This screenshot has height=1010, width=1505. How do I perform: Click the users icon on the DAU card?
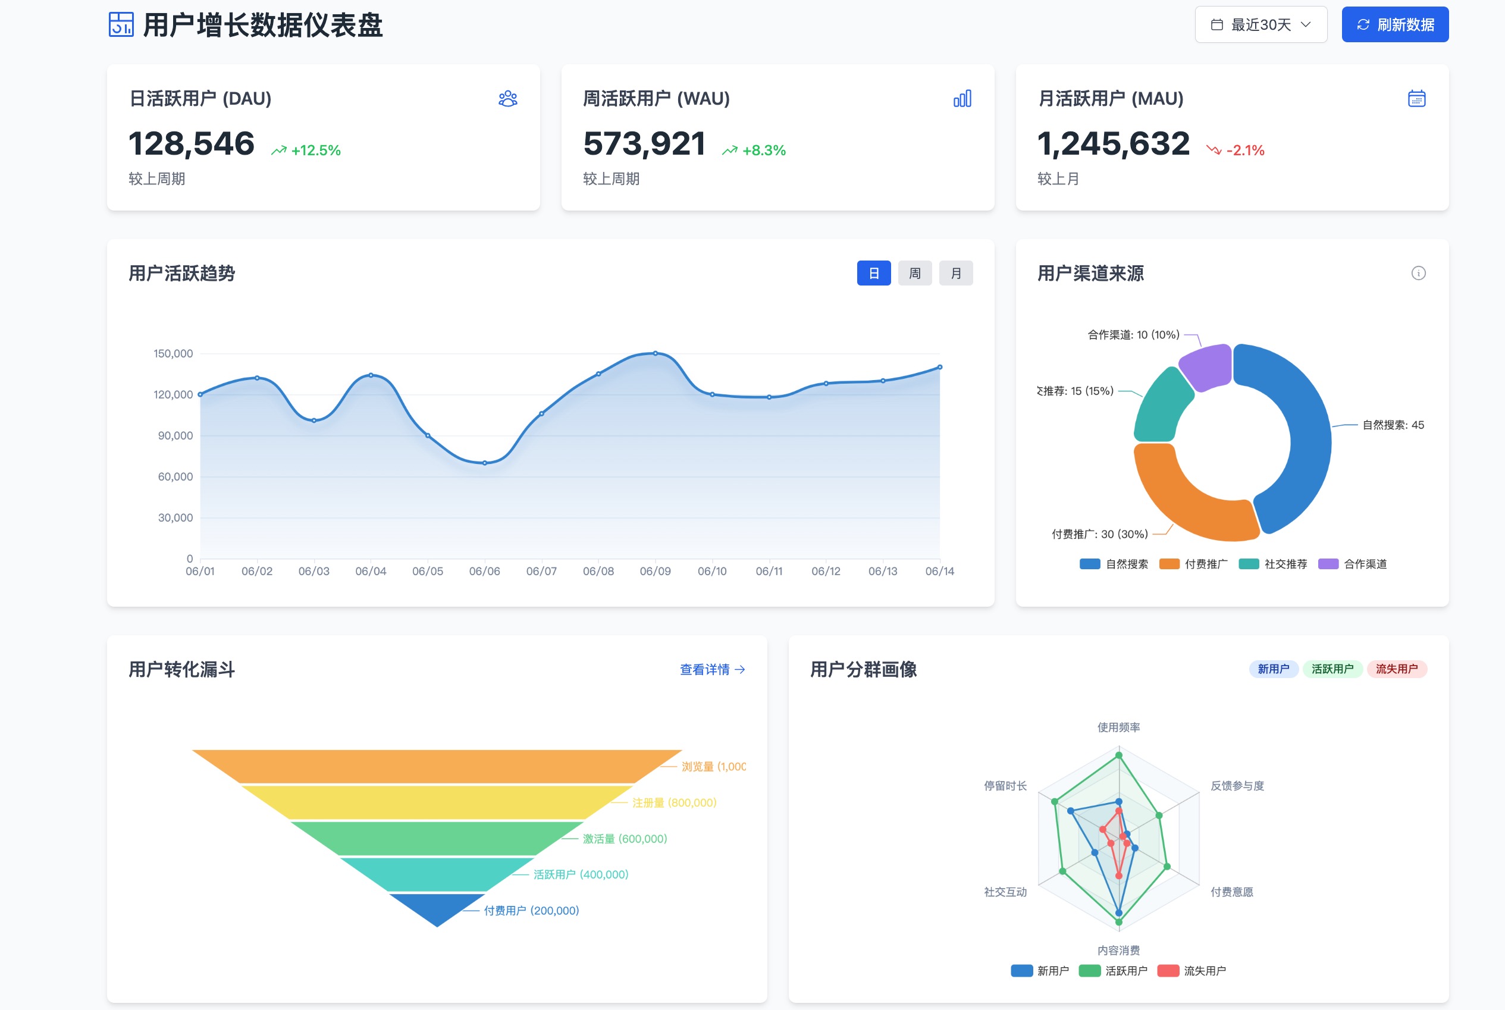point(507,99)
